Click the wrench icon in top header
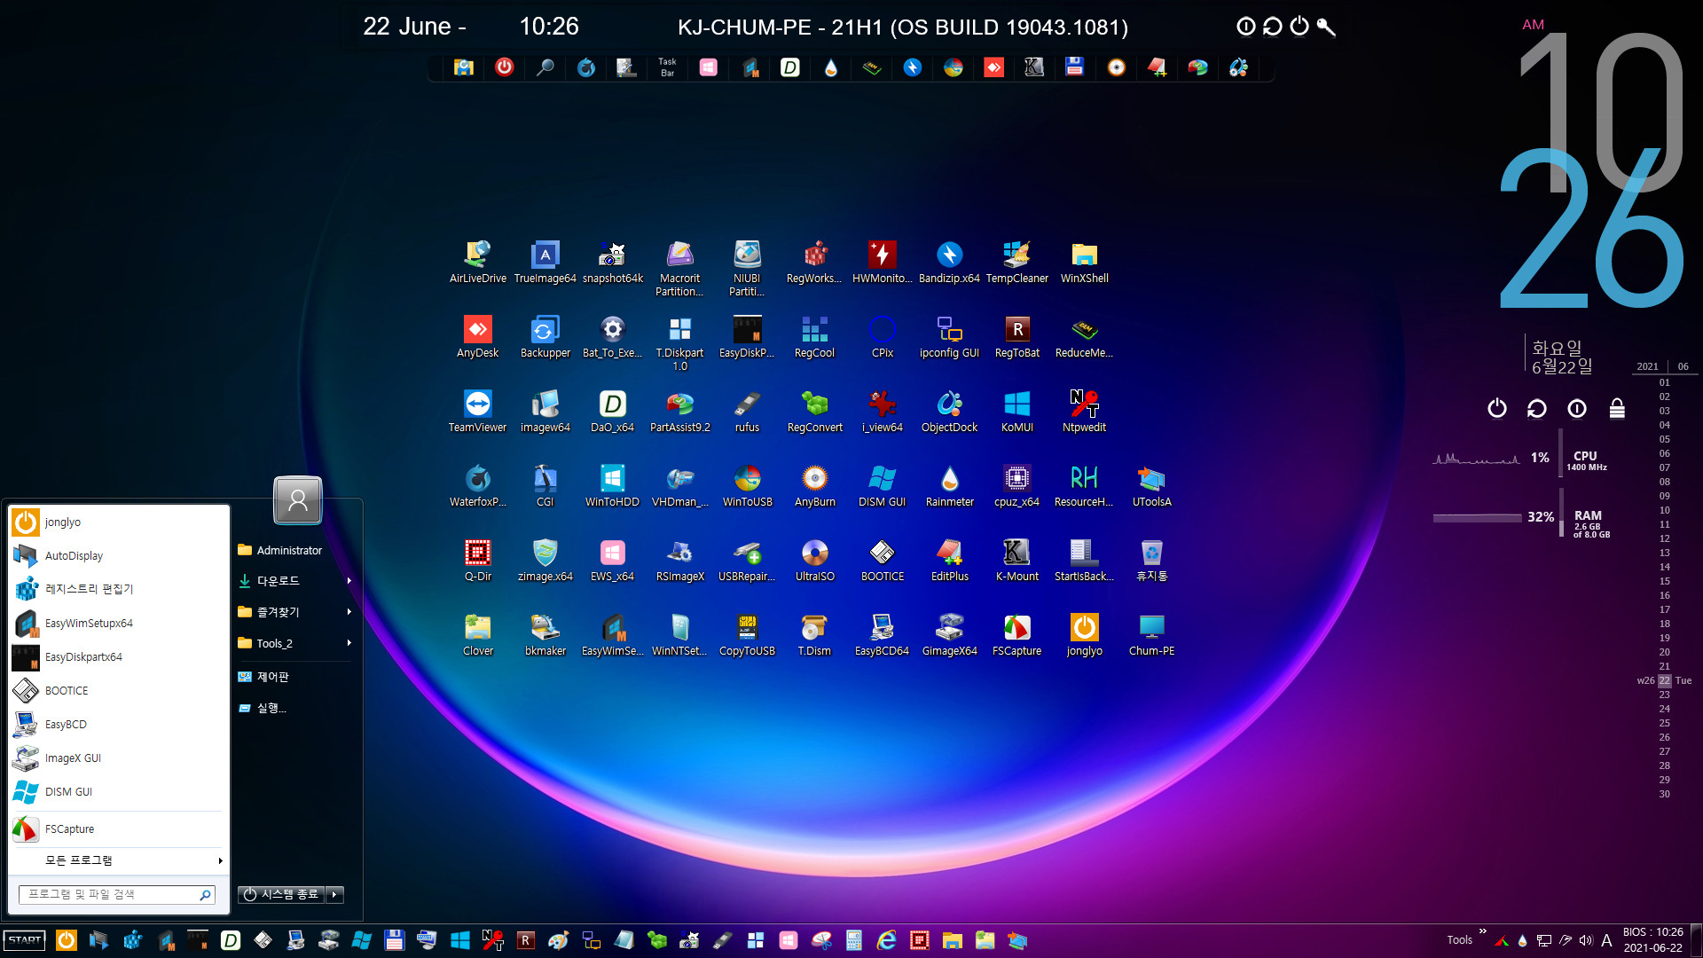This screenshot has width=1703, height=958. 1326,27
